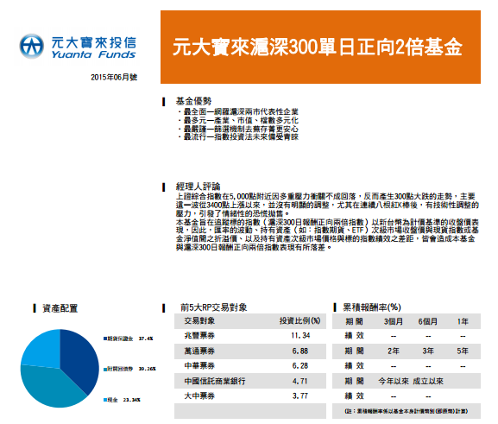Click the legend label 附買回債券
The height and width of the screenshot is (424, 498).
pyautogui.click(x=120, y=369)
